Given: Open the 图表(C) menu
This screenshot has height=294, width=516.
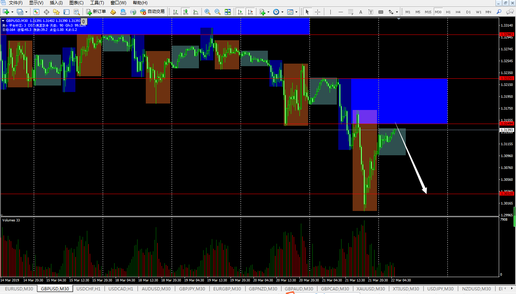Looking at the screenshot, I should 76,3.
